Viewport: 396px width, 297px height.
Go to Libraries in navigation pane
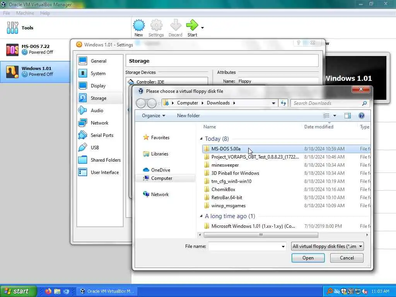[155, 154]
